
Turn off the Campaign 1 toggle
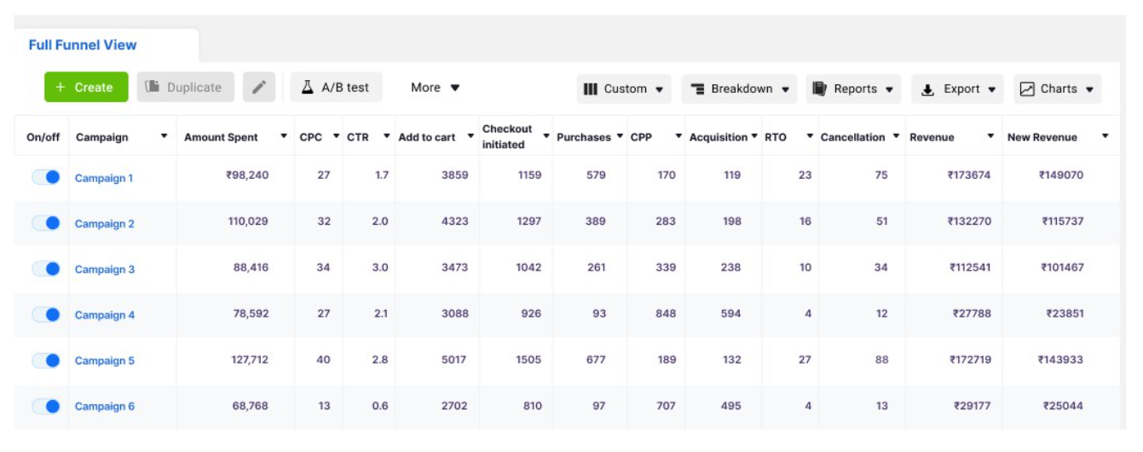(x=46, y=177)
